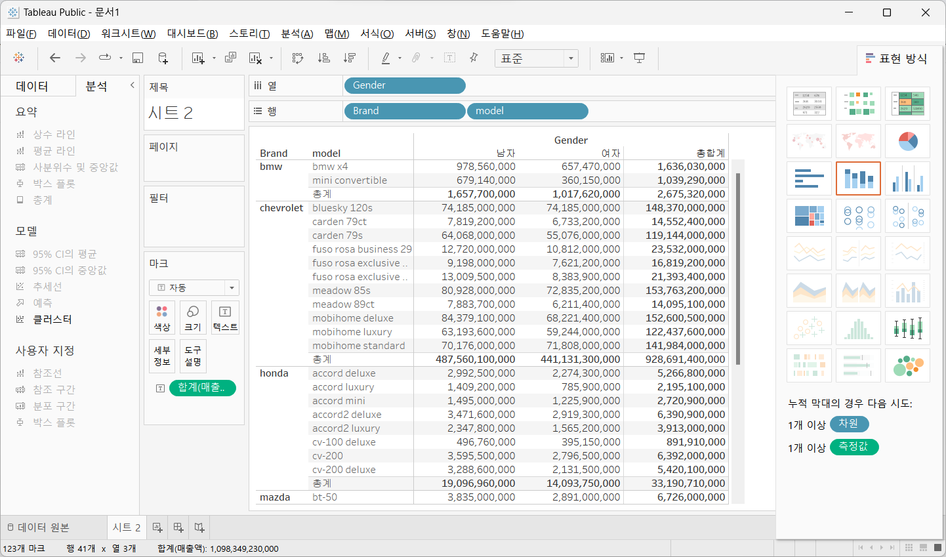Click the swap rows and columns icon
This screenshot has width=946, height=557.
tap(298, 58)
